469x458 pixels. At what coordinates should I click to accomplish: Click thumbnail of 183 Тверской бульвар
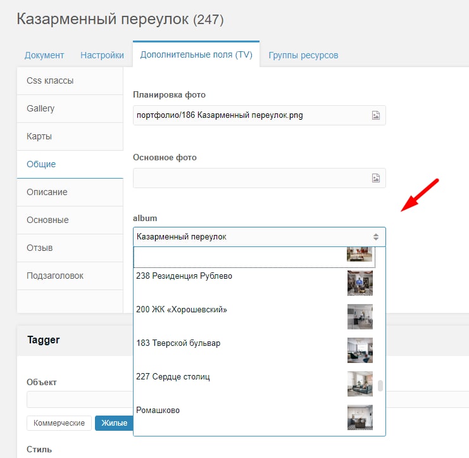(360, 350)
